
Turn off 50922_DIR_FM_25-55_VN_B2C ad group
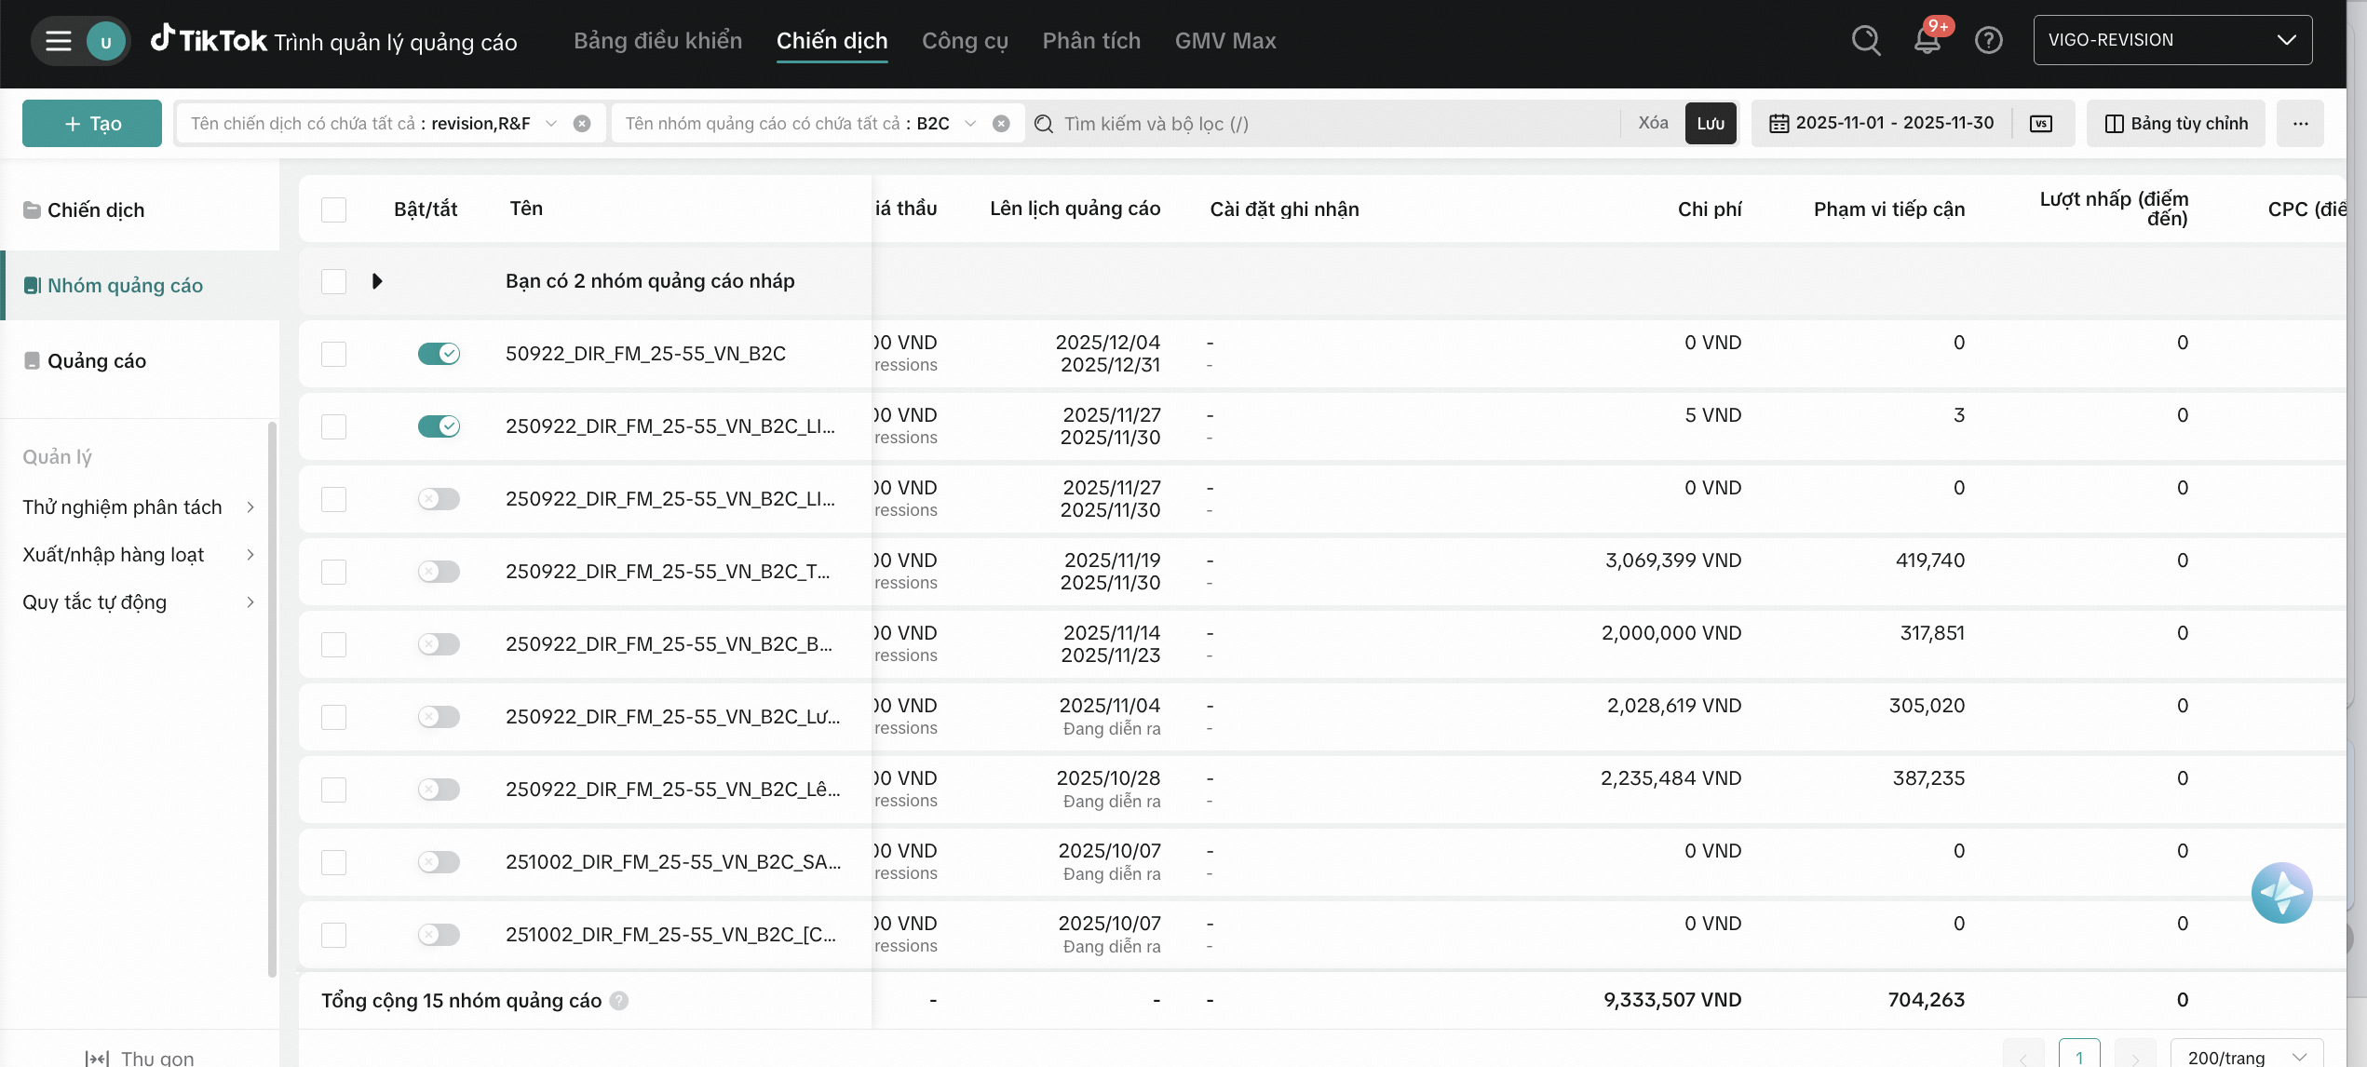pyautogui.click(x=439, y=354)
